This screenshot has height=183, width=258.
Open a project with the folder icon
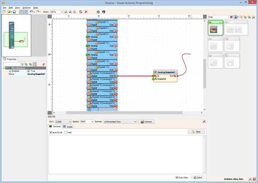pyautogui.click(x=9, y=12)
